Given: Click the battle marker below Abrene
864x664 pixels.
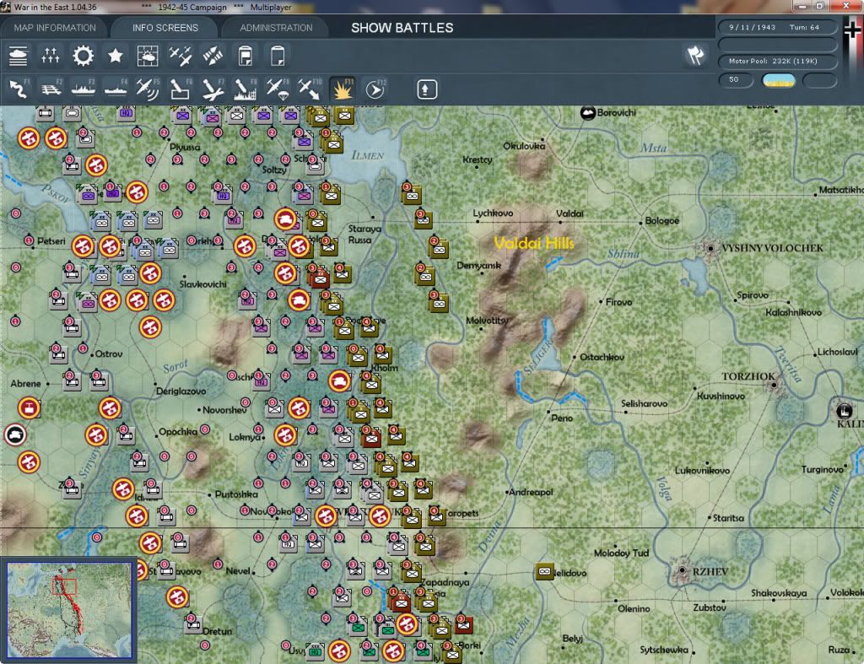Looking at the screenshot, I should click(x=29, y=408).
